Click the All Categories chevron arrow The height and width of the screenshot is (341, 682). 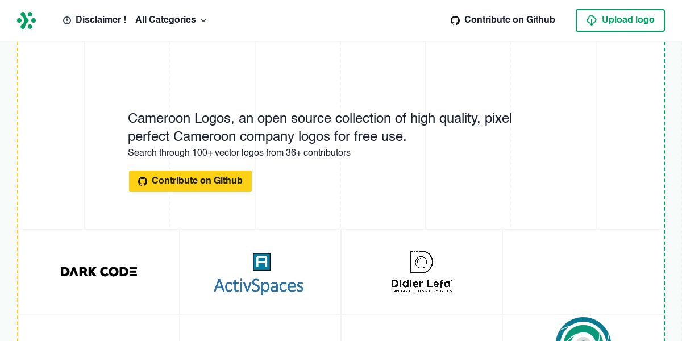(203, 20)
